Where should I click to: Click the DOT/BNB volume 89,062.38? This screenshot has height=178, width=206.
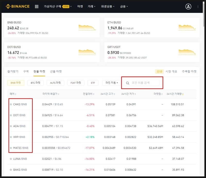point(178,115)
